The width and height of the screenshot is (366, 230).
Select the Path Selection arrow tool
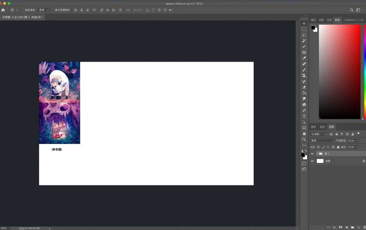tap(304, 122)
